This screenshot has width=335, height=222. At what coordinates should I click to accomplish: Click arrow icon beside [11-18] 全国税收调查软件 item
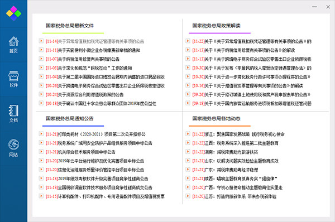(x=41, y=187)
